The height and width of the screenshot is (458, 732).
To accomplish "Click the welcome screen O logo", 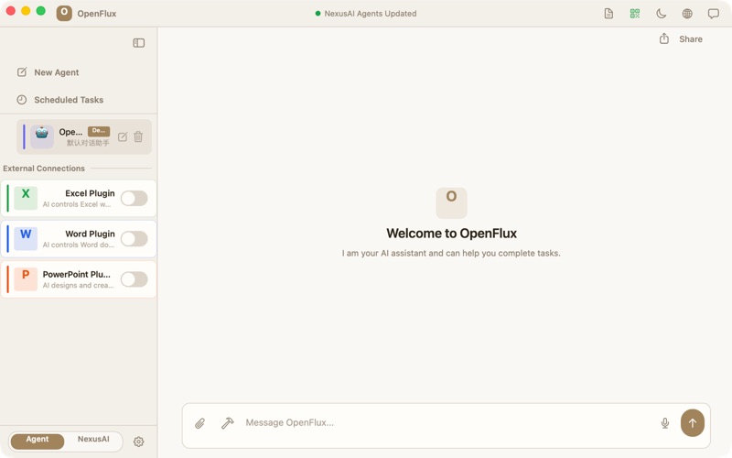I will (451, 202).
